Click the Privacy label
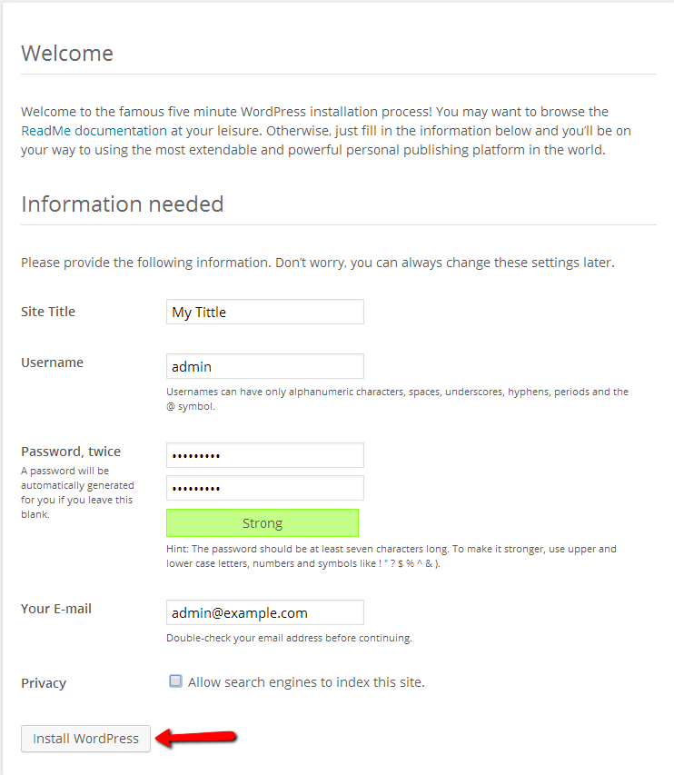Screen dimensions: 674x775 tap(44, 683)
